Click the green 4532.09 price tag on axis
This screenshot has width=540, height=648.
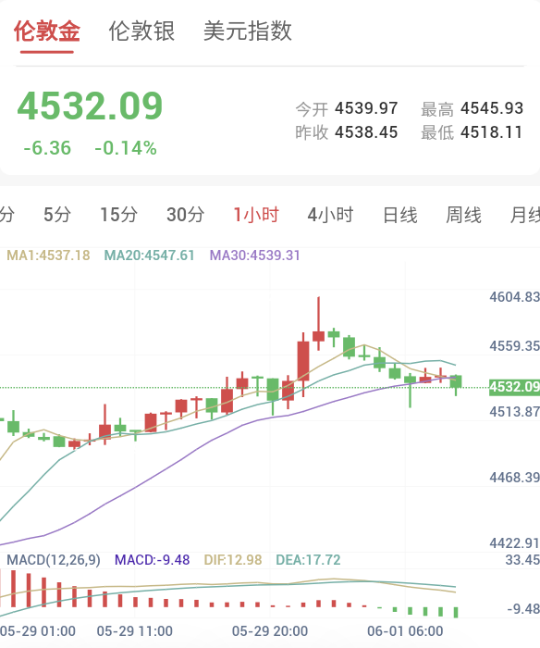click(514, 387)
